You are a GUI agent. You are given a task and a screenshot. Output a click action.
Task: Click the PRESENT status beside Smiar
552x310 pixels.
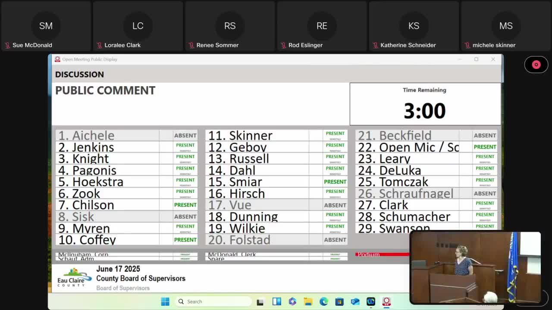click(x=335, y=182)
